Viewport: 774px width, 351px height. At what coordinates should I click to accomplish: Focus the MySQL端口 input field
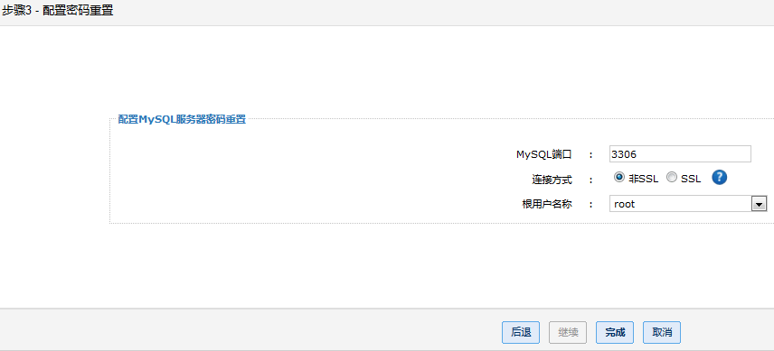(680, 154)
